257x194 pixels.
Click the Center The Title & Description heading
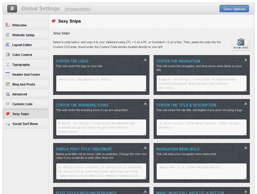[186, 105]
